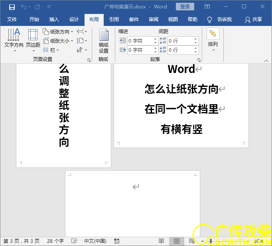Switch to Print Layout view icon
Screen dimensions: 272x246
(177, 241)
